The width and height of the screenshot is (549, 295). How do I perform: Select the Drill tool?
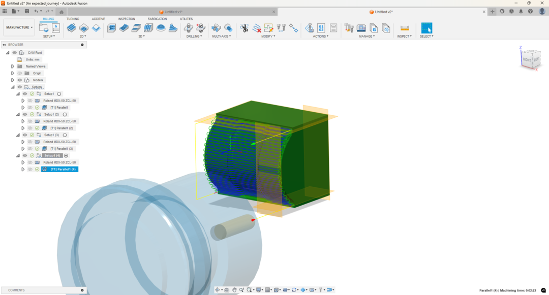[x=189, y=28]
